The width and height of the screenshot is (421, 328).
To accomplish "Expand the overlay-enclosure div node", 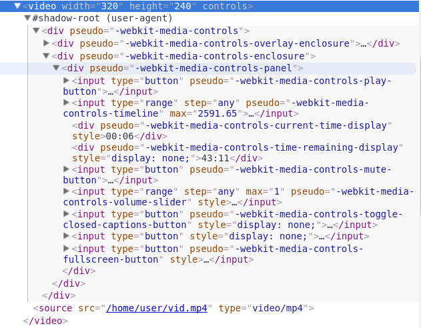I will point(46,43).
